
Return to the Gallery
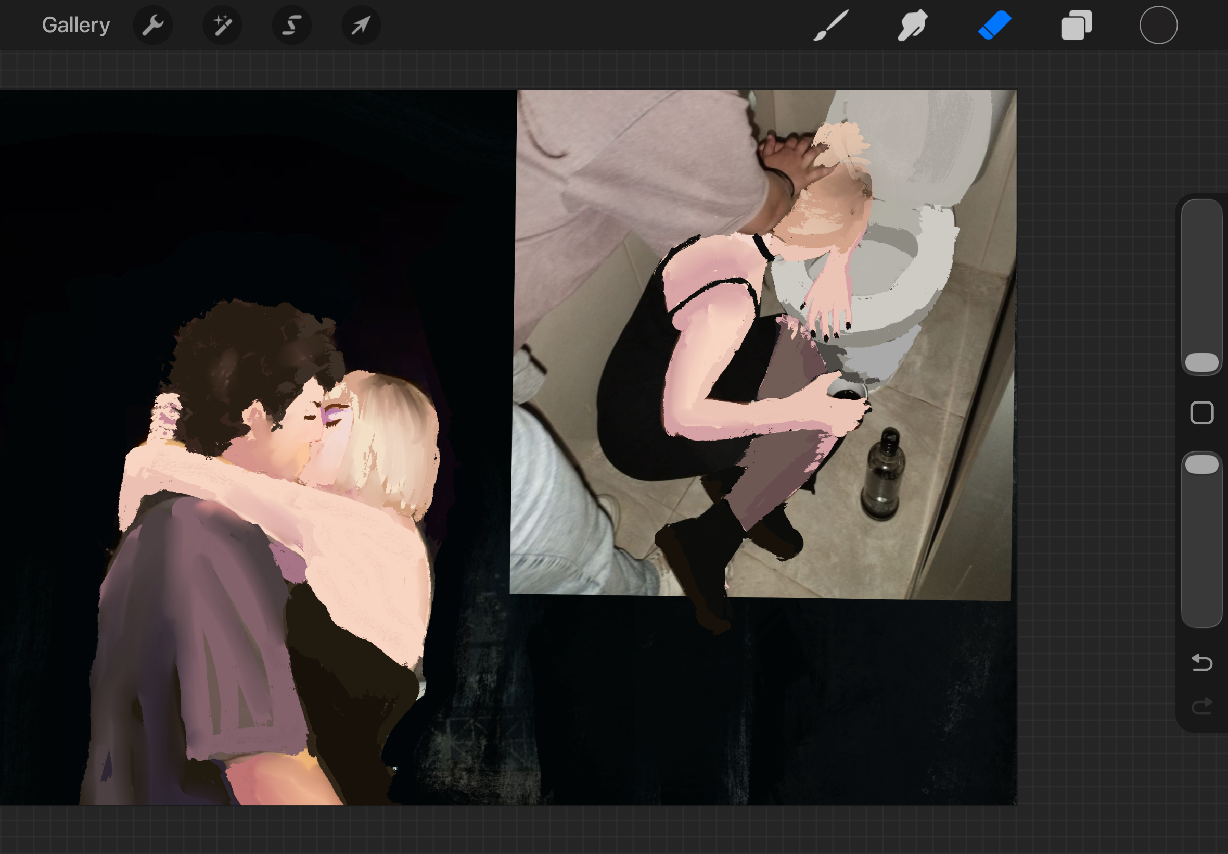pyautogui.click(x=76, y=25)
